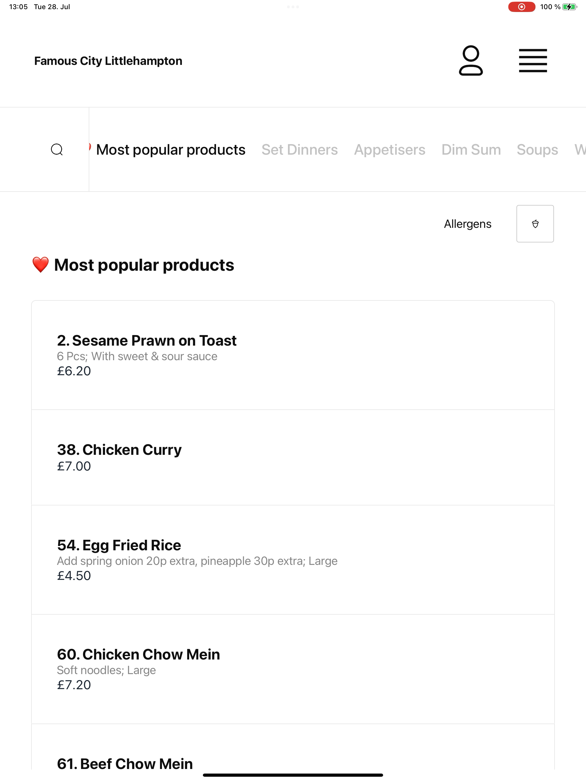
Task: Select 60. Chicken Chow Mein
Action: (293, 669)
